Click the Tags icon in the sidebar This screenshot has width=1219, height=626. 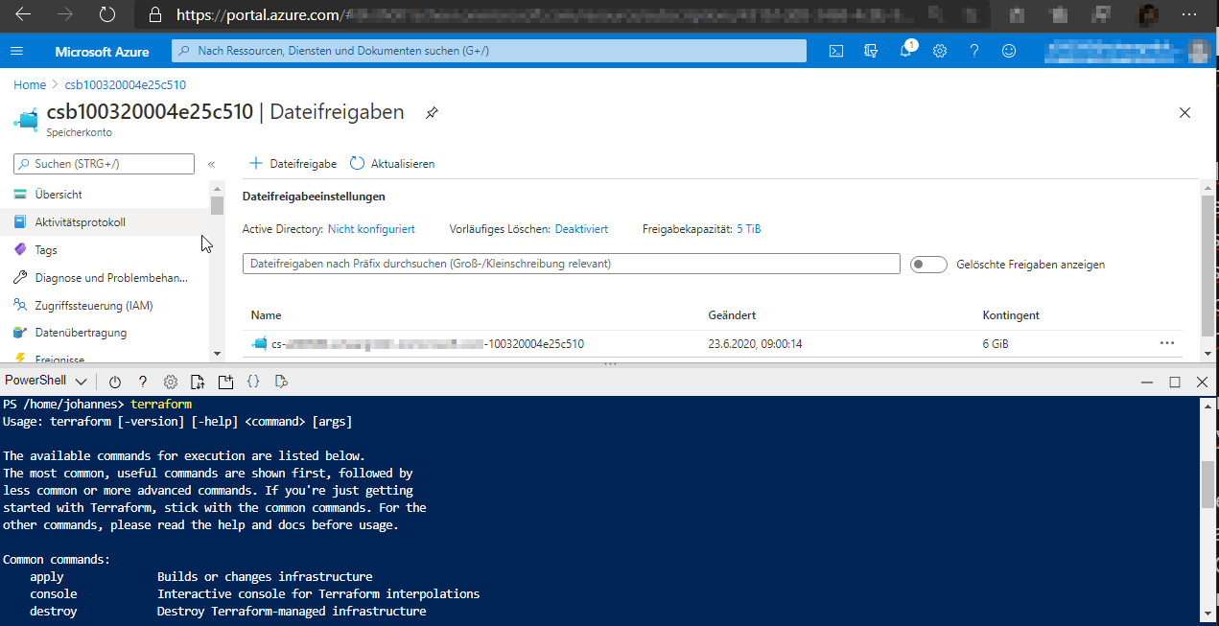pyautogui.click(x=20, y=249)
